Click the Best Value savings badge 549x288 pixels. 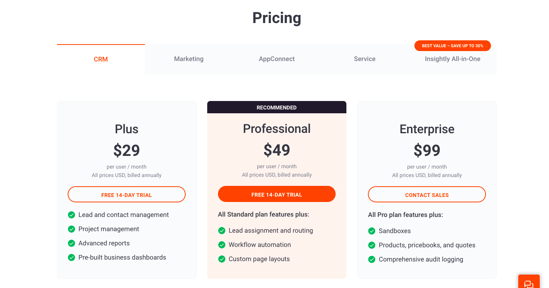click(453, 45)
